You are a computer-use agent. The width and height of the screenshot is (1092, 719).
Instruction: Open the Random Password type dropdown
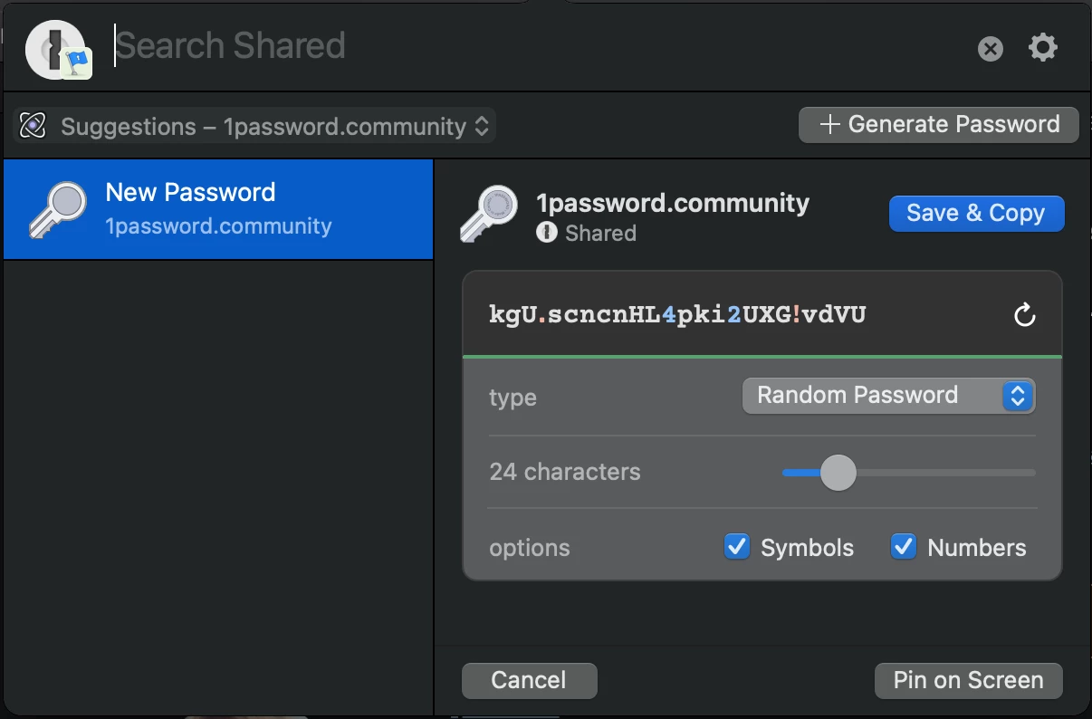[888, 396]
